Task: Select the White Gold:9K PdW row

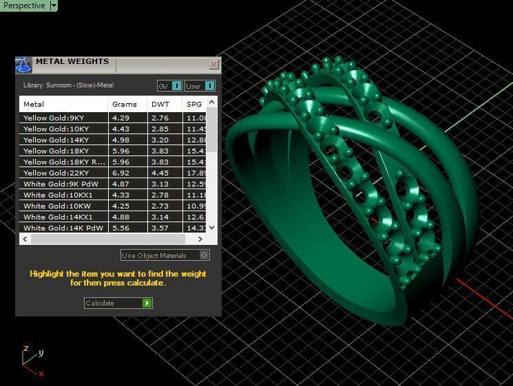Action: point(113,184)
